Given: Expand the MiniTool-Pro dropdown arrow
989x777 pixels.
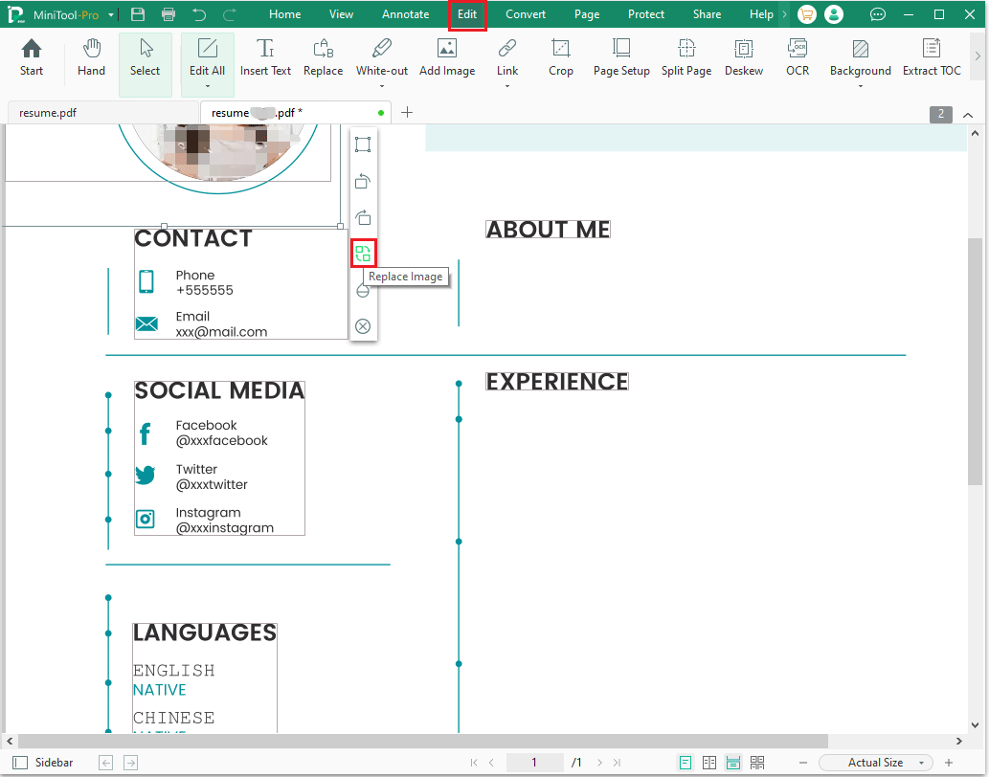Looking at the screenshot, I should (x=111, y=14).
